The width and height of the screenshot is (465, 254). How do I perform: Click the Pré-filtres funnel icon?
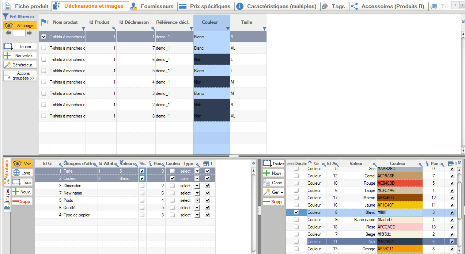click(x=5, y=17)
